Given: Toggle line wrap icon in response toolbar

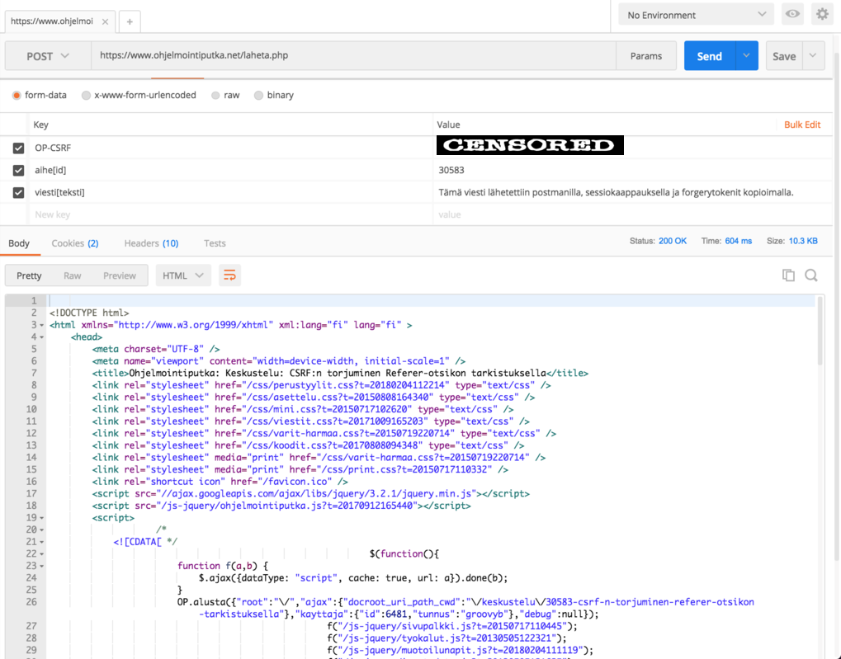Looking at the screenshot, I should (x=229, y=275).
